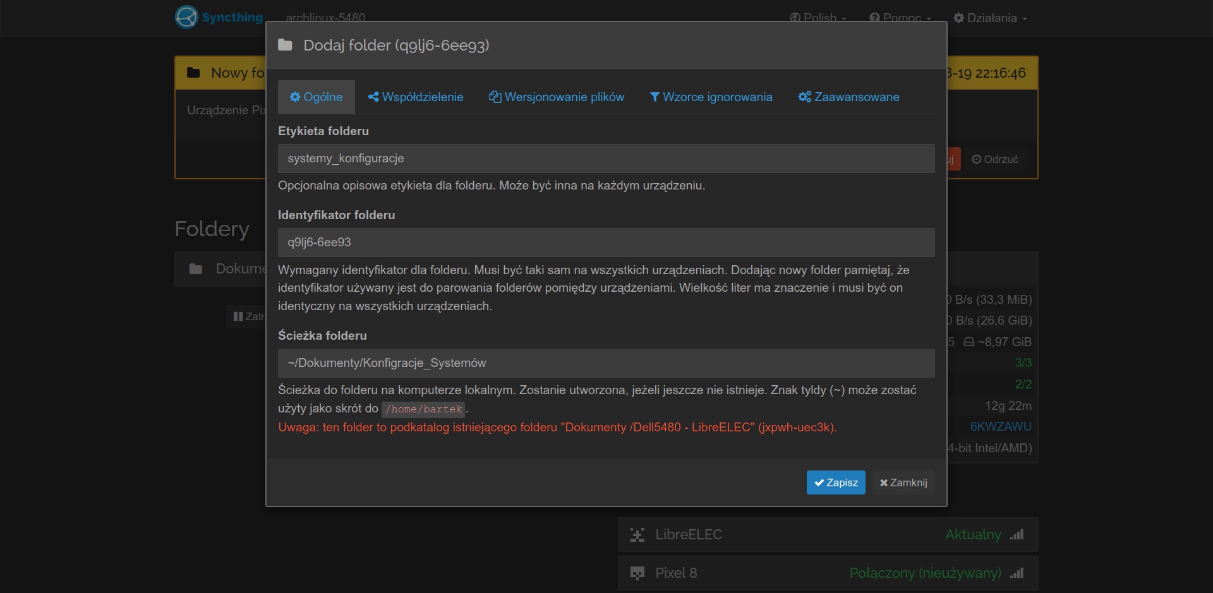Click the folder icon in dialog title

(x=285, y=45)
